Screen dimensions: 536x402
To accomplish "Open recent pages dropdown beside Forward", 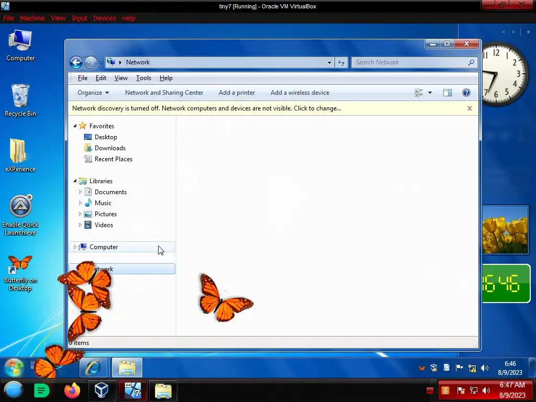I will click(101, 63).
